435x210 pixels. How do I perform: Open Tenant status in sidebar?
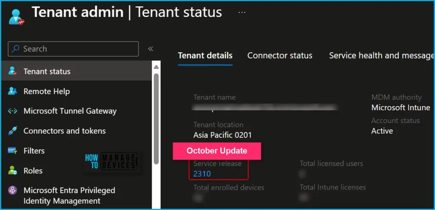pos(76,71)
